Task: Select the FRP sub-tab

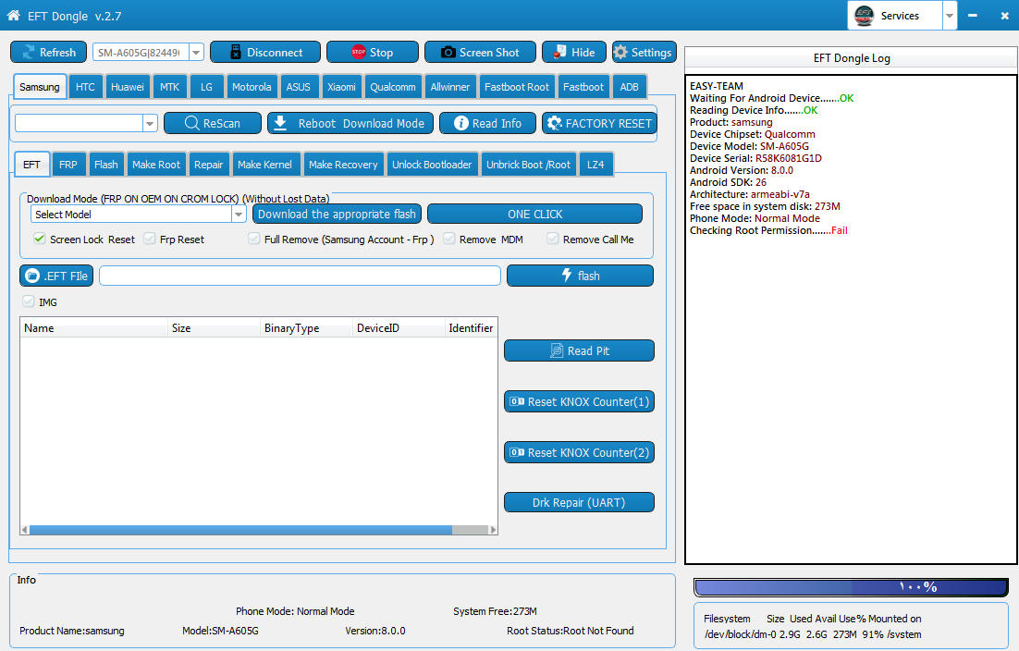Action: coord(68,165)
